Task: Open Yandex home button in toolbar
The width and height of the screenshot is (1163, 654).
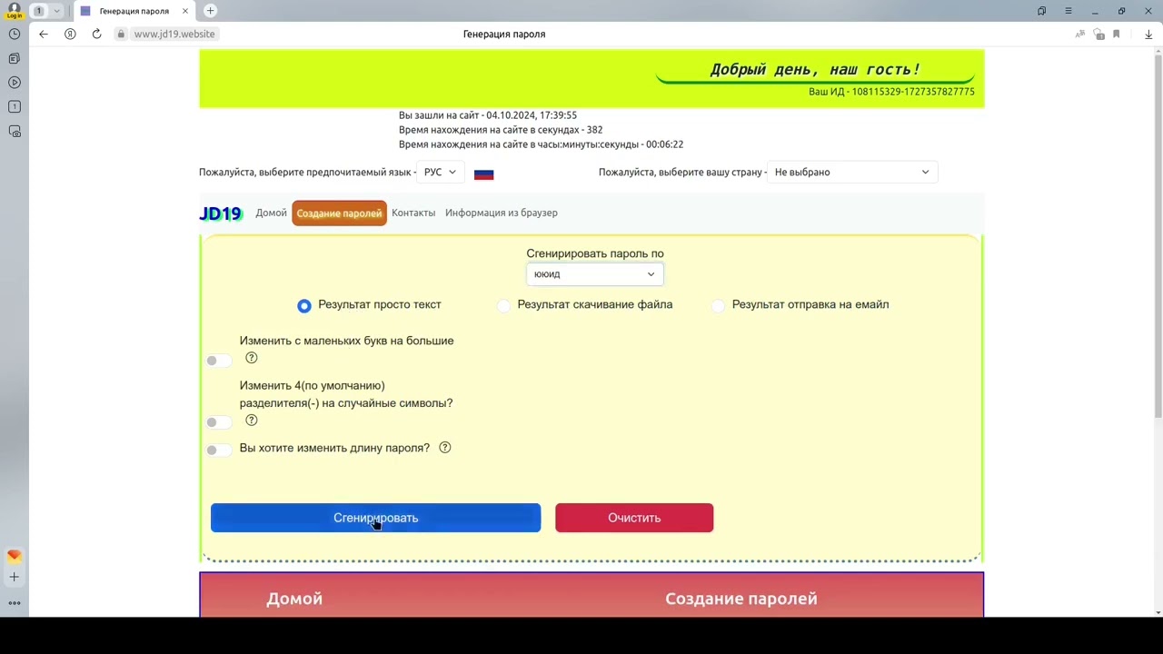Action: (x=70, y=34)
